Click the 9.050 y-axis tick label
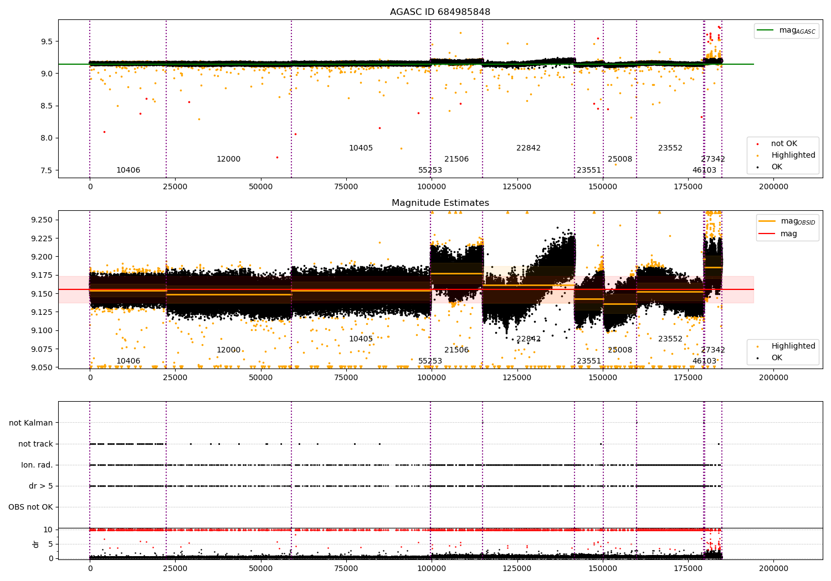Viewport: 831px width, 581px height. point(42,367)
